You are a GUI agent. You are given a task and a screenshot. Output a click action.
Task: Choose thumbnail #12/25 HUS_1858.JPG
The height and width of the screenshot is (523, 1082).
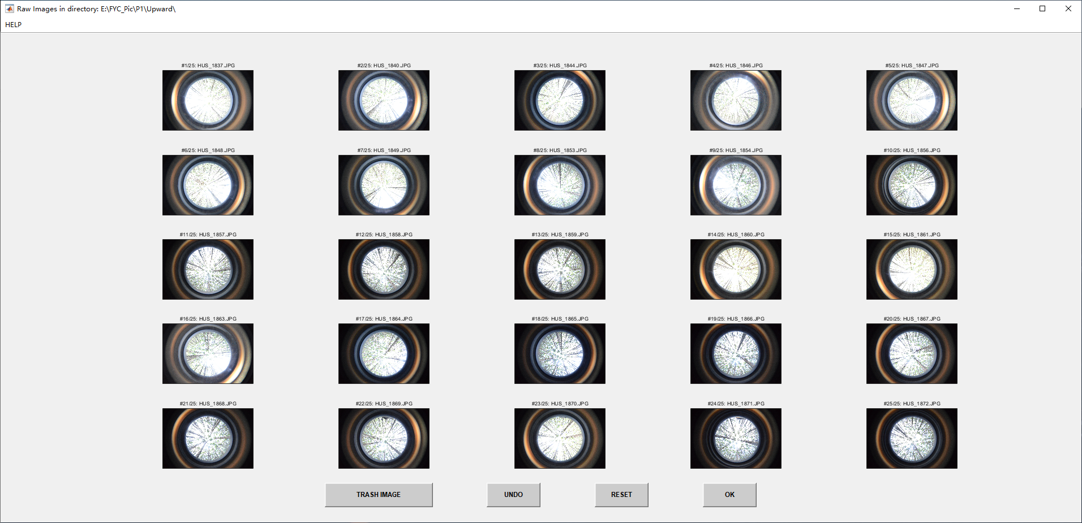click(x=384, y=269)
